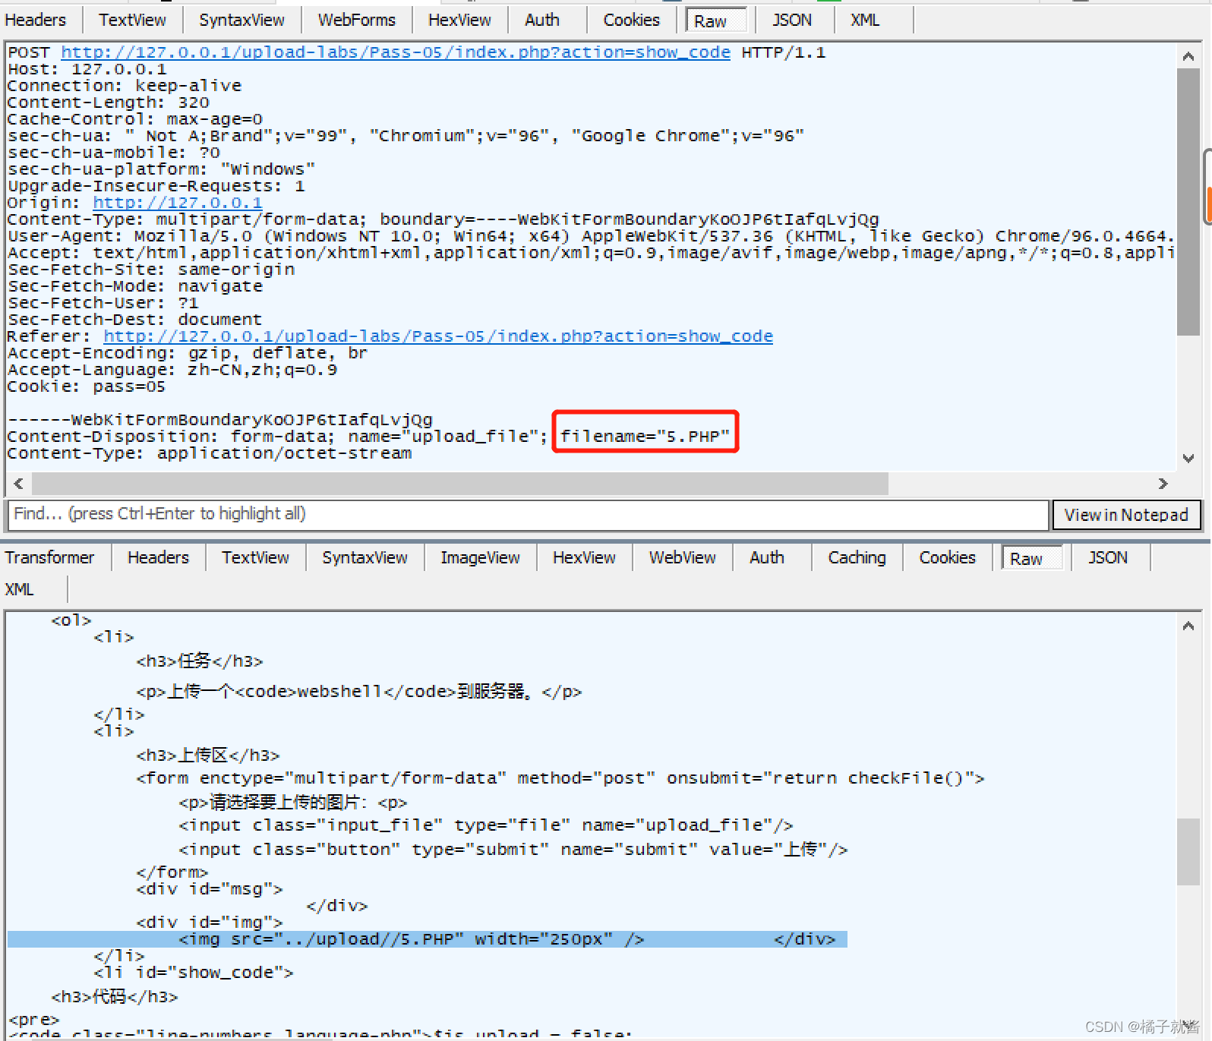
Task: Click the "Upgrade-Insecure-Requests: 1" line
Action: point(156,186)
